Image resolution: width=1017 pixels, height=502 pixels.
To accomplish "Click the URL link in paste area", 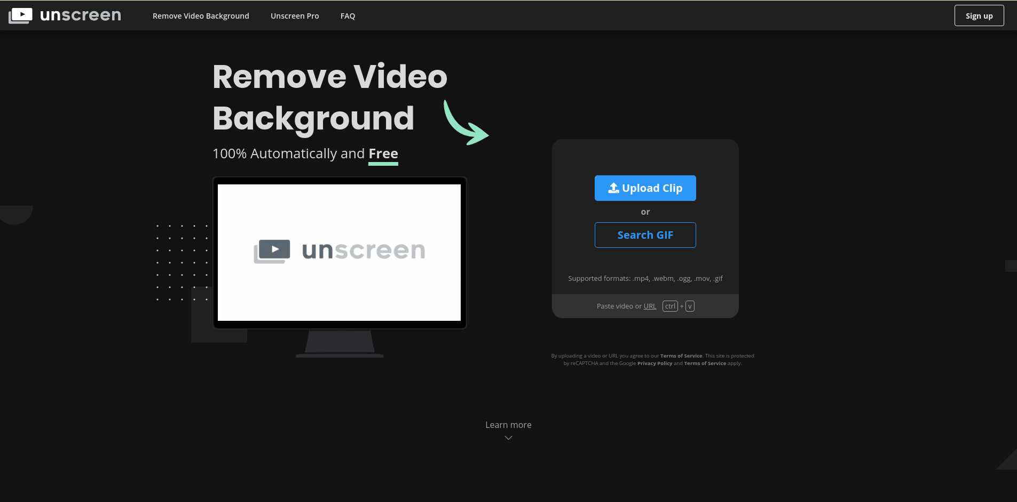I will point(650,306).
